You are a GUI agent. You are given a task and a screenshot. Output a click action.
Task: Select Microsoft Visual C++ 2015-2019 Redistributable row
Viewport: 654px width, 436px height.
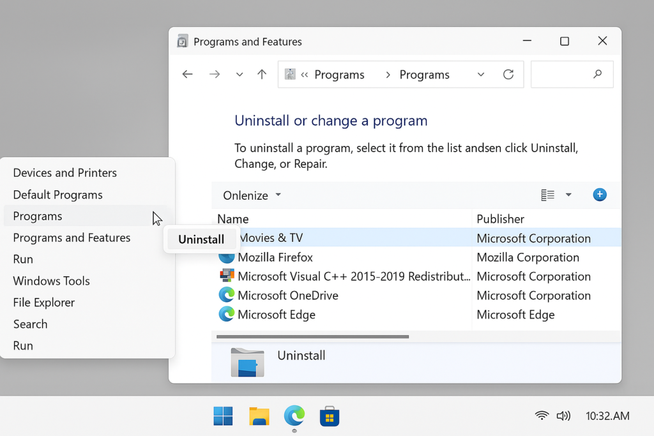click(x=416, y=276)
